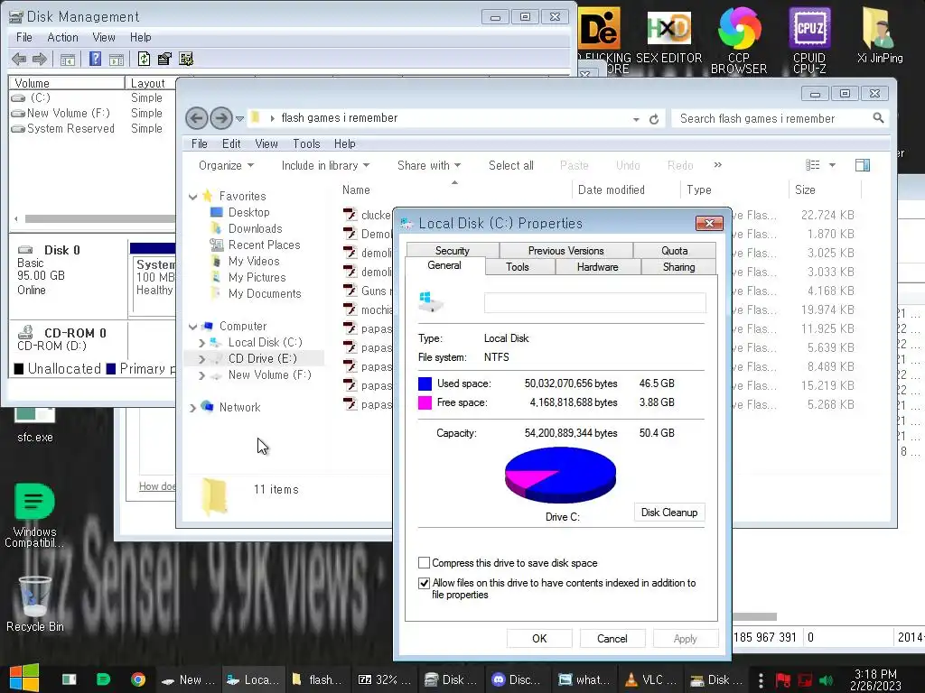Collapse Favorites tree node
This screenshot has height=693, width=925.
(193, 197)
